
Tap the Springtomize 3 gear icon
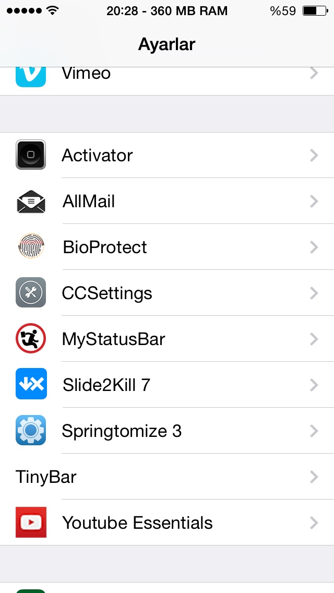pos(31,430)
